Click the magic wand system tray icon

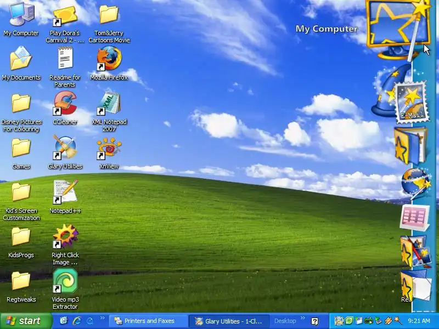coord(398,321)
